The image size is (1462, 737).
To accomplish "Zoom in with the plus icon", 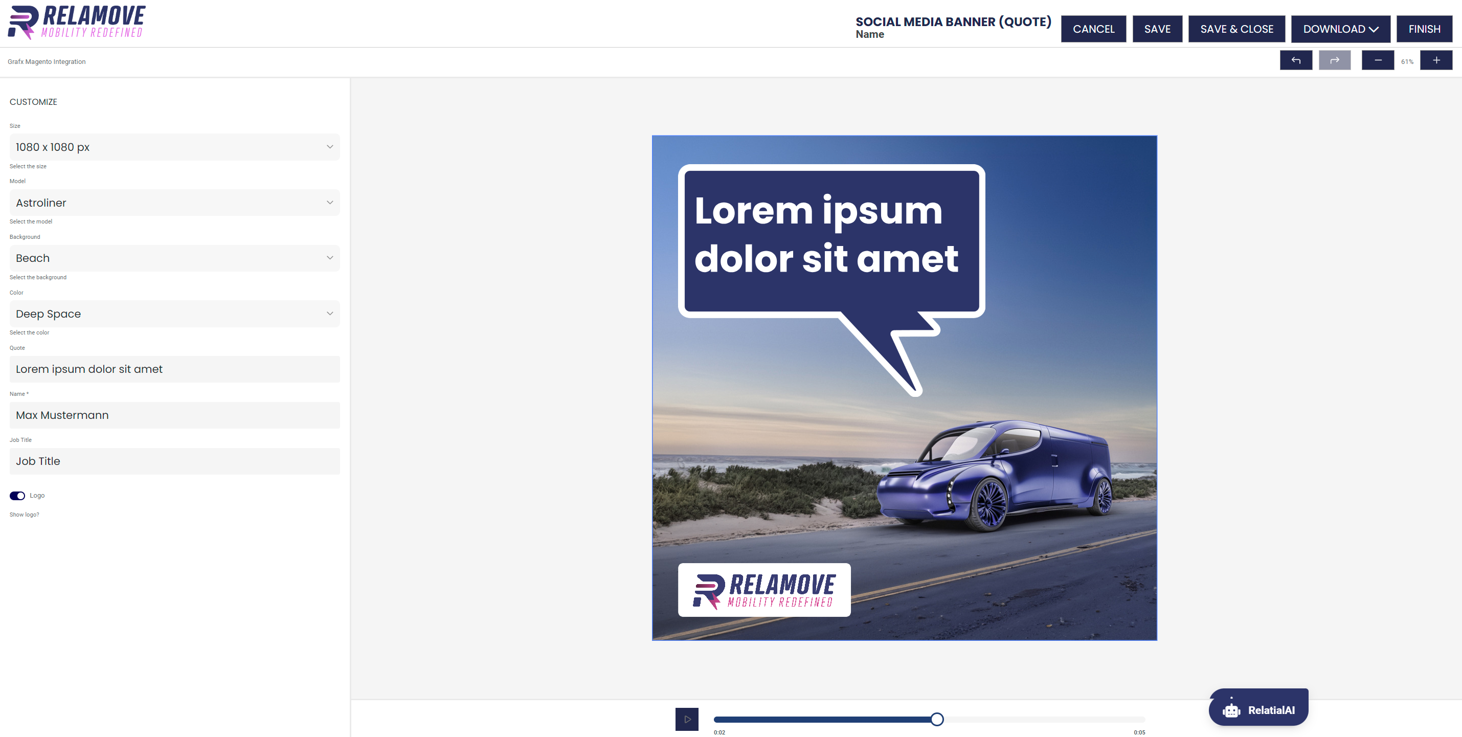I will click(x=1436, y=60).
